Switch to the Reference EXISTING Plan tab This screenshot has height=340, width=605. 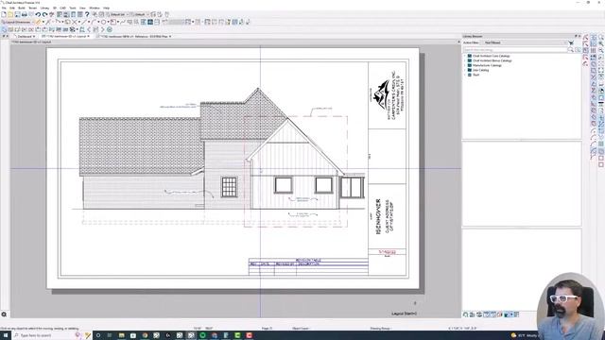point(134,36)
